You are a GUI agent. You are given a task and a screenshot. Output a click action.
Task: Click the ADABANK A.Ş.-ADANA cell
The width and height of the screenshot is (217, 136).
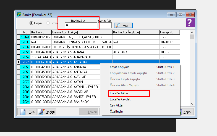tap(82, 52)
